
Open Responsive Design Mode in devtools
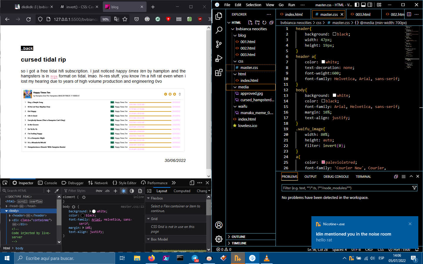[192, 183]
